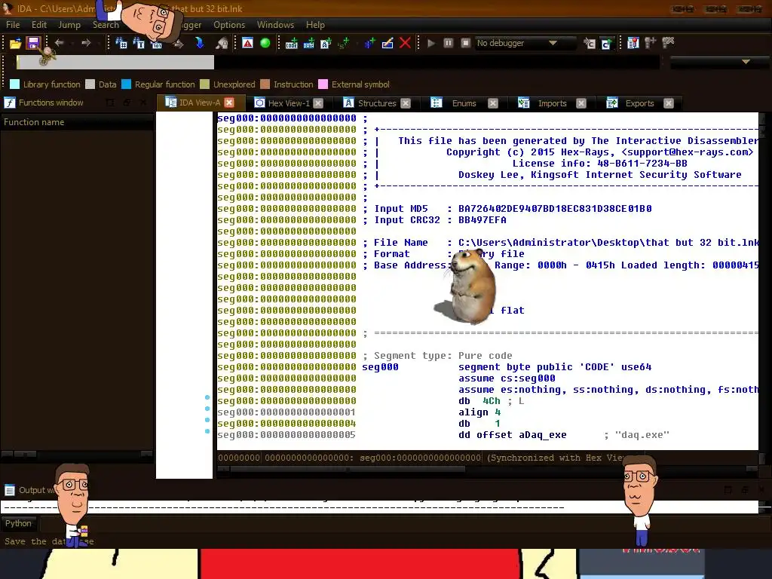Click the Instruction legend color swatch
Viewport: 772px width, 579px height.
pyautogui.click(x=265, y=84)
